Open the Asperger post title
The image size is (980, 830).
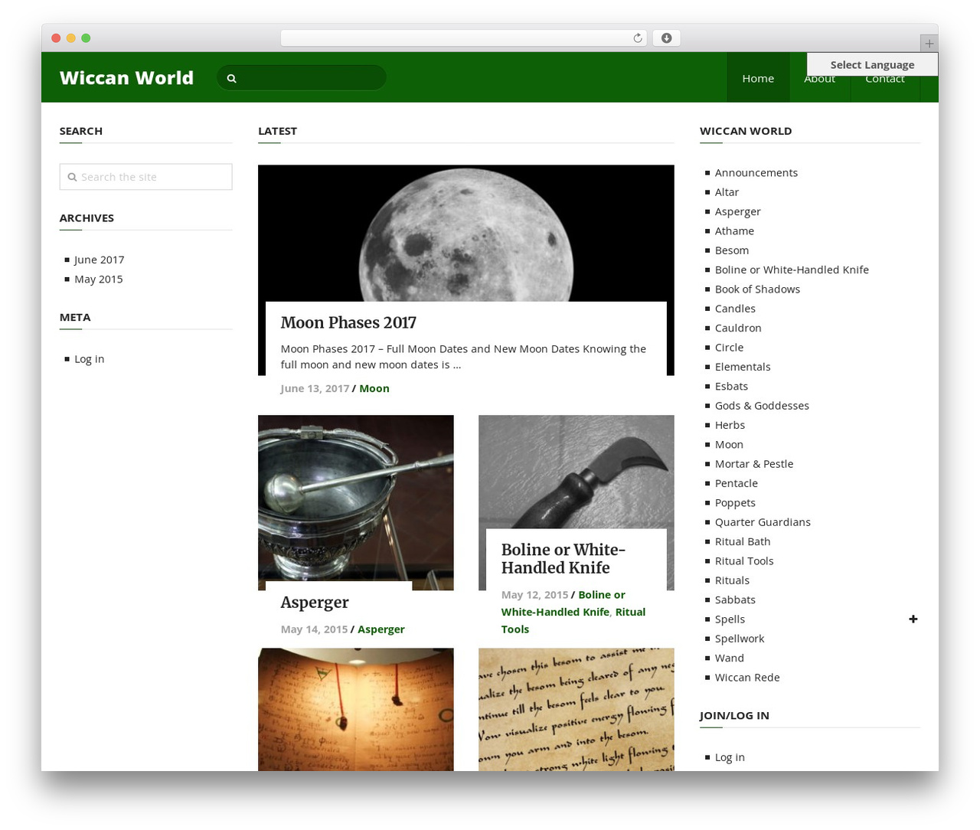point(315,602)
